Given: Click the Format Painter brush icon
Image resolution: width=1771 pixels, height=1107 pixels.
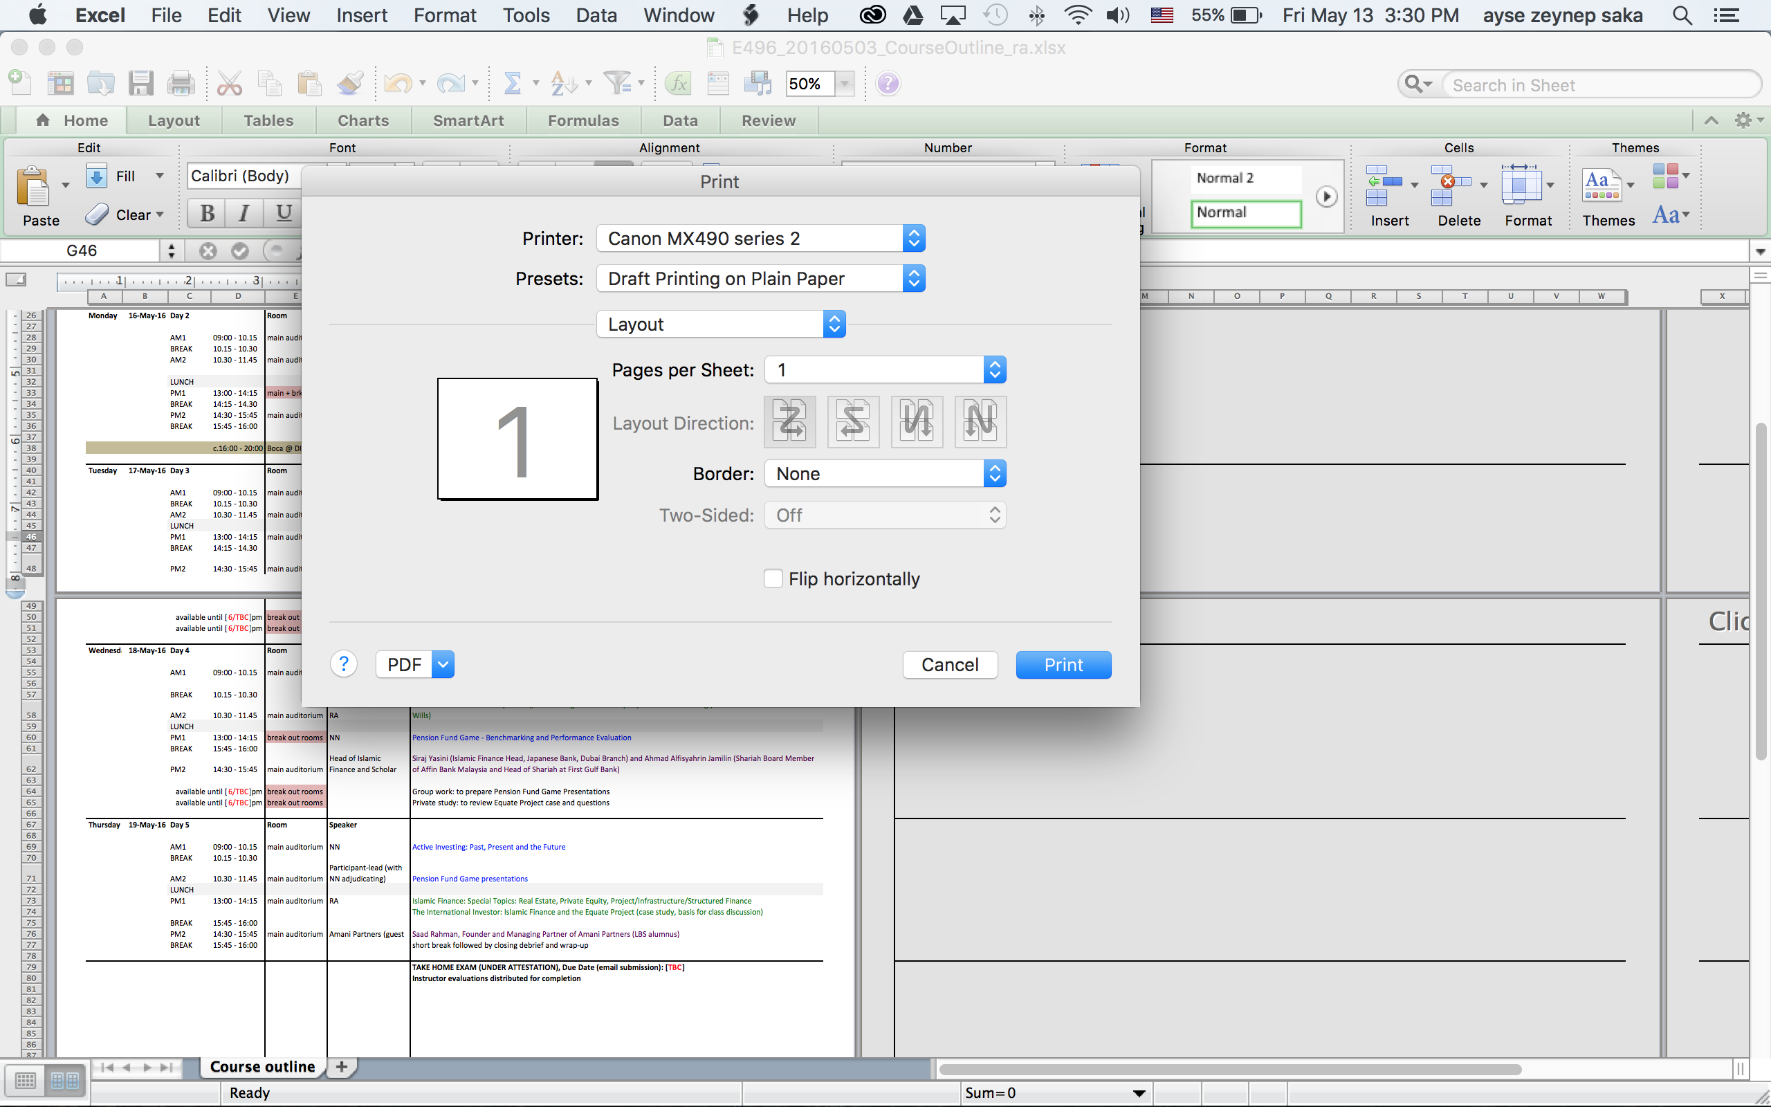Looking at the screenshot, I should point(350,84).
